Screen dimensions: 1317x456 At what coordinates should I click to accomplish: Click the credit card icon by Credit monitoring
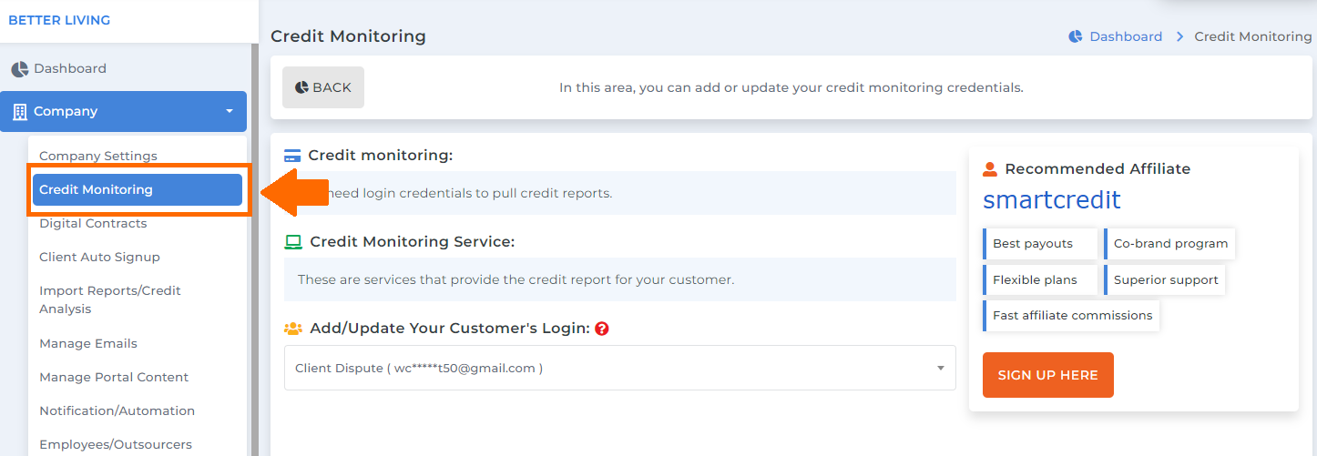[x=292, y=156]
